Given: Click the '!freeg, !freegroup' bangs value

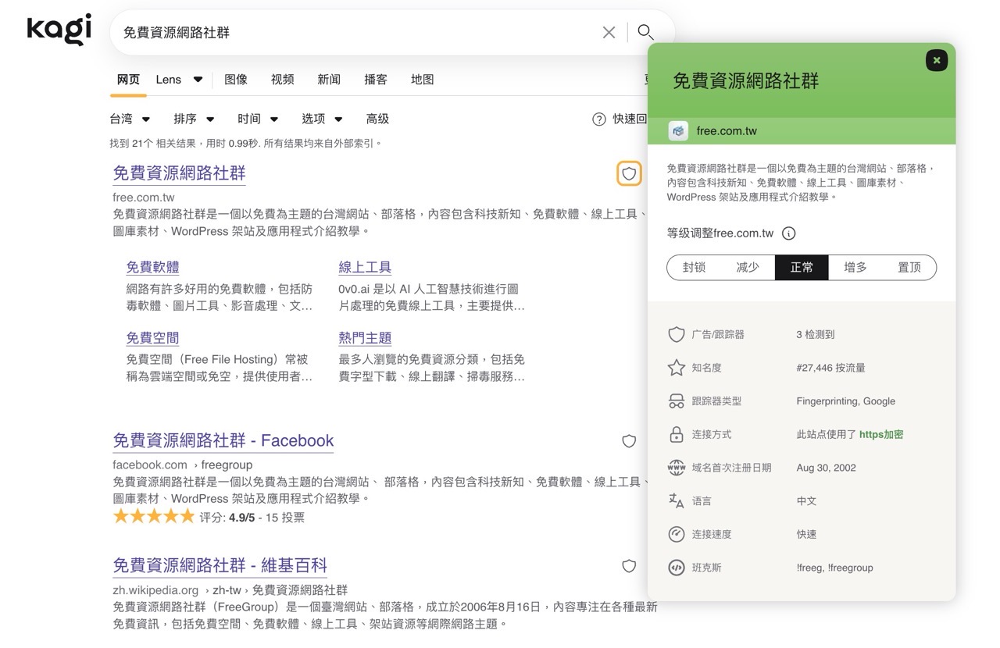Looking at the screenshot, I should [x=834, y=568].
